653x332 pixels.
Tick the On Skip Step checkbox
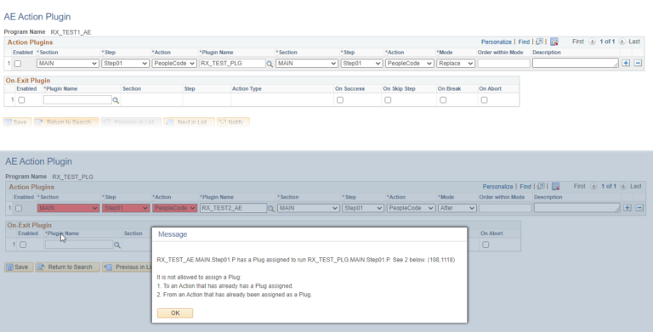coord(388,100)
